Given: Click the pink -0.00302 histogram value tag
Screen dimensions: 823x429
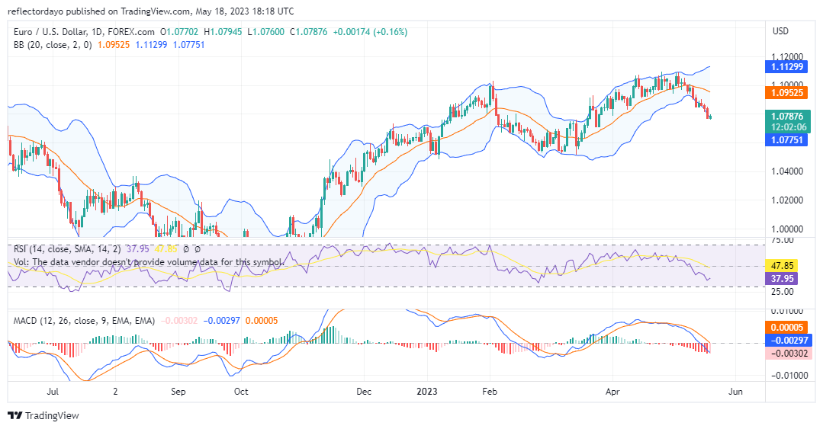Looking at the screenshot, I should 789,354.
